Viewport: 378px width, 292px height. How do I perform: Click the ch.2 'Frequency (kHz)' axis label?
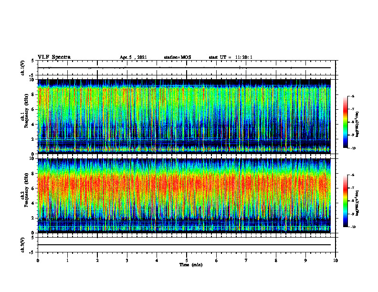pos(26,190)
